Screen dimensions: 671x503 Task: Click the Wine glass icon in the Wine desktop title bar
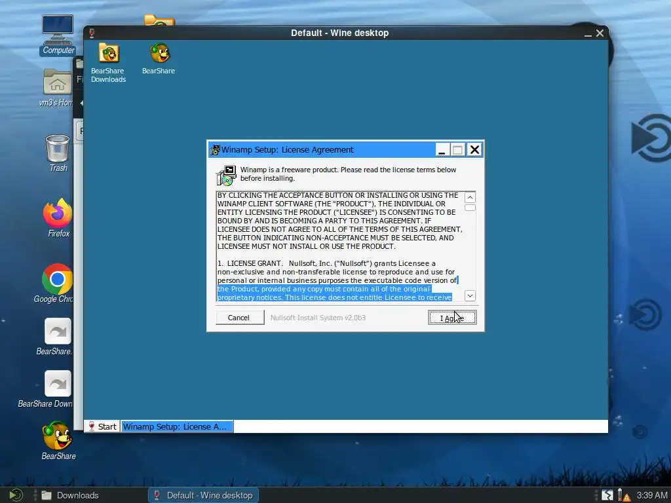pyautogui.click(x=92, y=33)
